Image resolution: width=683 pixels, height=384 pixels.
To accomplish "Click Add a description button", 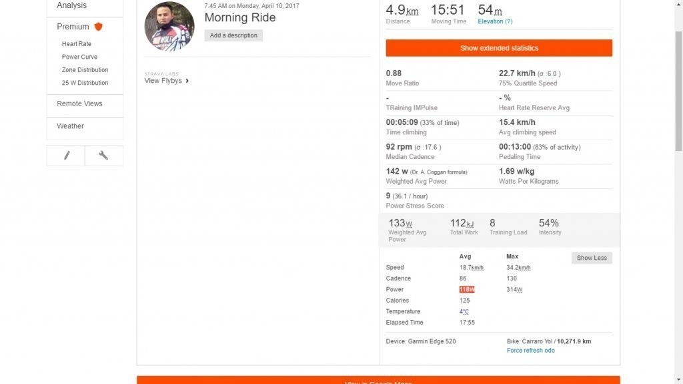I will (233, 35).
